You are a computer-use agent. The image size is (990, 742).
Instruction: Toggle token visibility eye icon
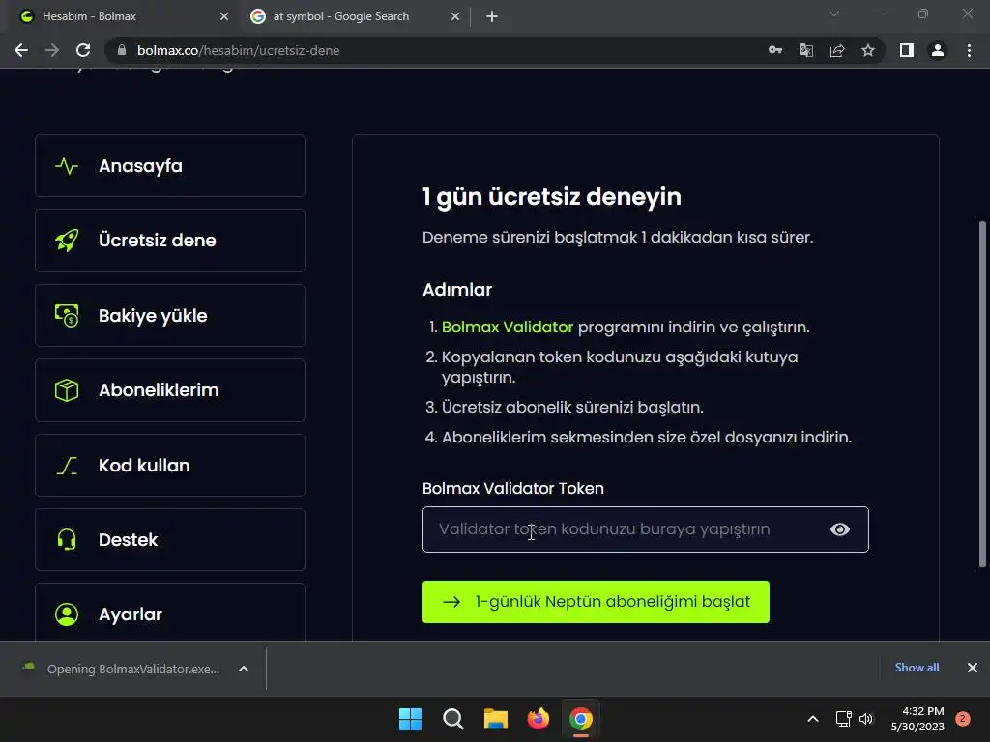click(x=840, y=529)
